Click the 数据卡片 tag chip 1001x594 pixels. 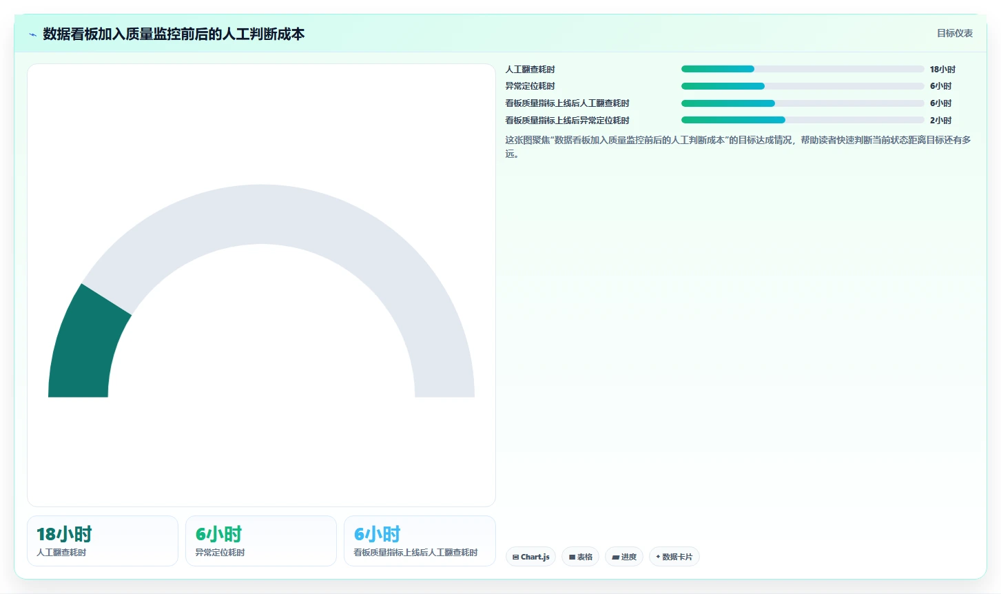tap(674, 557)
